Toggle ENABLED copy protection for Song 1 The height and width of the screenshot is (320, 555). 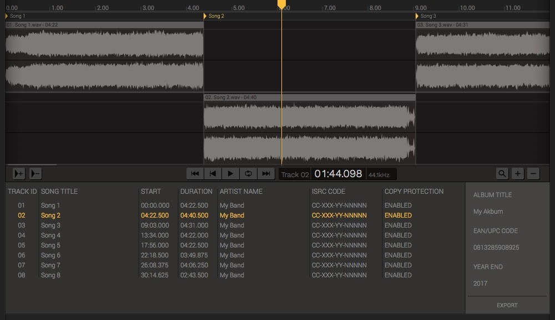398,205
